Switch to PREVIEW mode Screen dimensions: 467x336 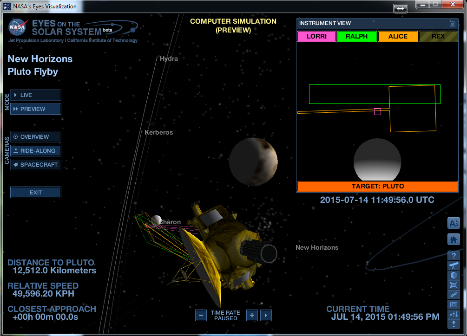pos(36,109)
